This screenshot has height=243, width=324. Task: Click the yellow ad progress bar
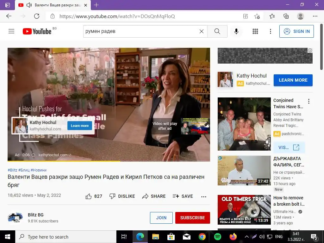click(64, 161)
